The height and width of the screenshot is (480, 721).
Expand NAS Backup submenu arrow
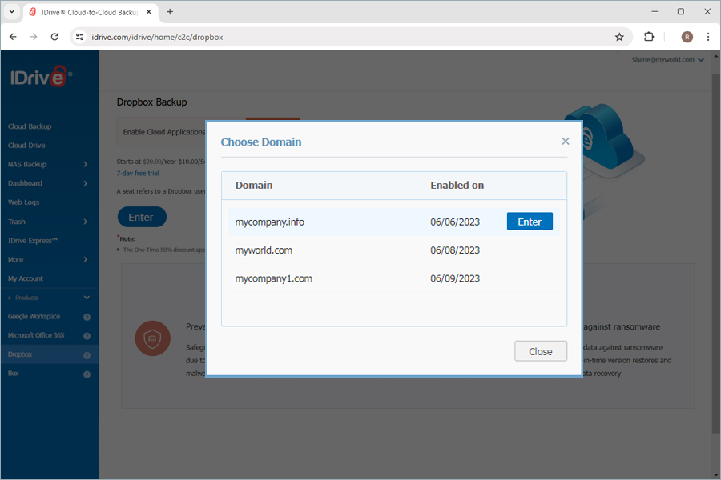(x=86, y=165)
